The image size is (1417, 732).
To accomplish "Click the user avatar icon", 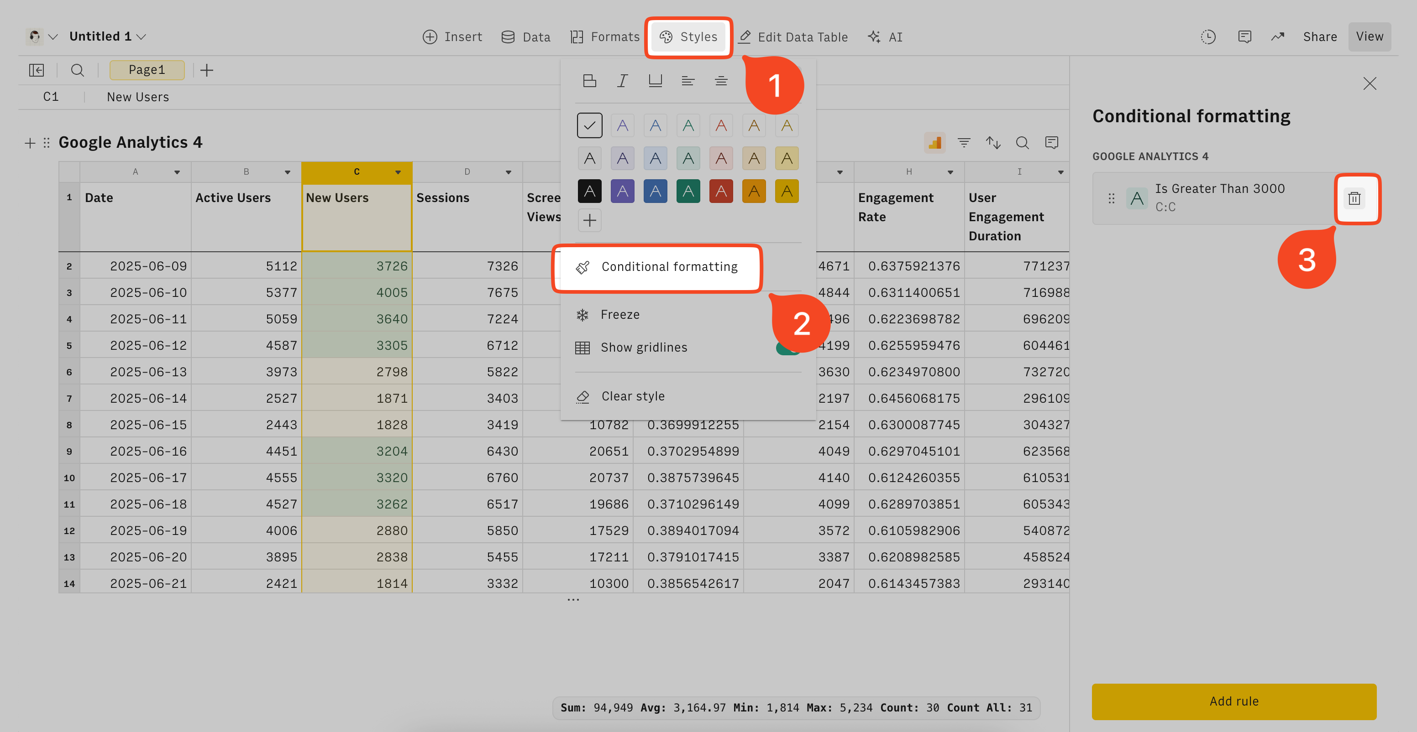I will click(x=35, y=37).
